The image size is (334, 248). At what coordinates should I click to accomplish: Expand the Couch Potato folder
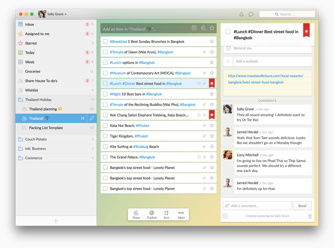(92, 139)
